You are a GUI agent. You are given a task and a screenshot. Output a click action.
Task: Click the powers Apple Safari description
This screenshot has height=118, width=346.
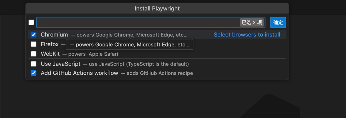[93, 54]
